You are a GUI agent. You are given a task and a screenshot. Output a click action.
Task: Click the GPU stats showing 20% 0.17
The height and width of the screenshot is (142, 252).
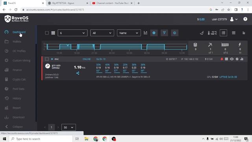(125, 68)
